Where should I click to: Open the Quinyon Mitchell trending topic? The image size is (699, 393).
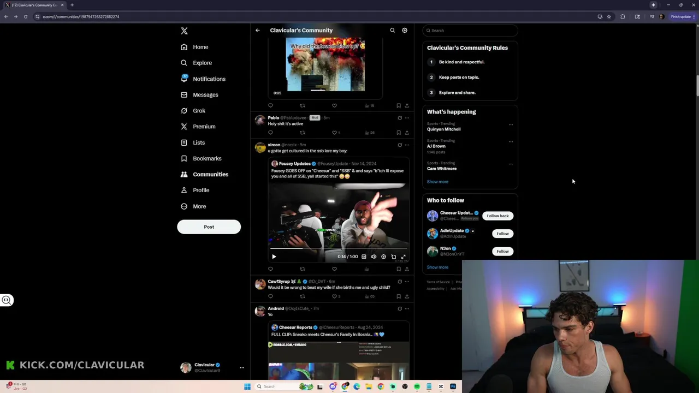click(x=443, y=129)
